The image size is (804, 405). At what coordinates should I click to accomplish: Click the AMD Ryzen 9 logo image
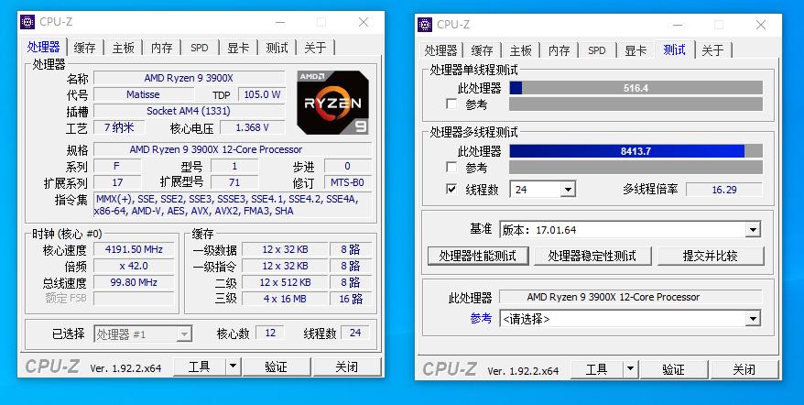pyautogui.click(x=332, y=103)
